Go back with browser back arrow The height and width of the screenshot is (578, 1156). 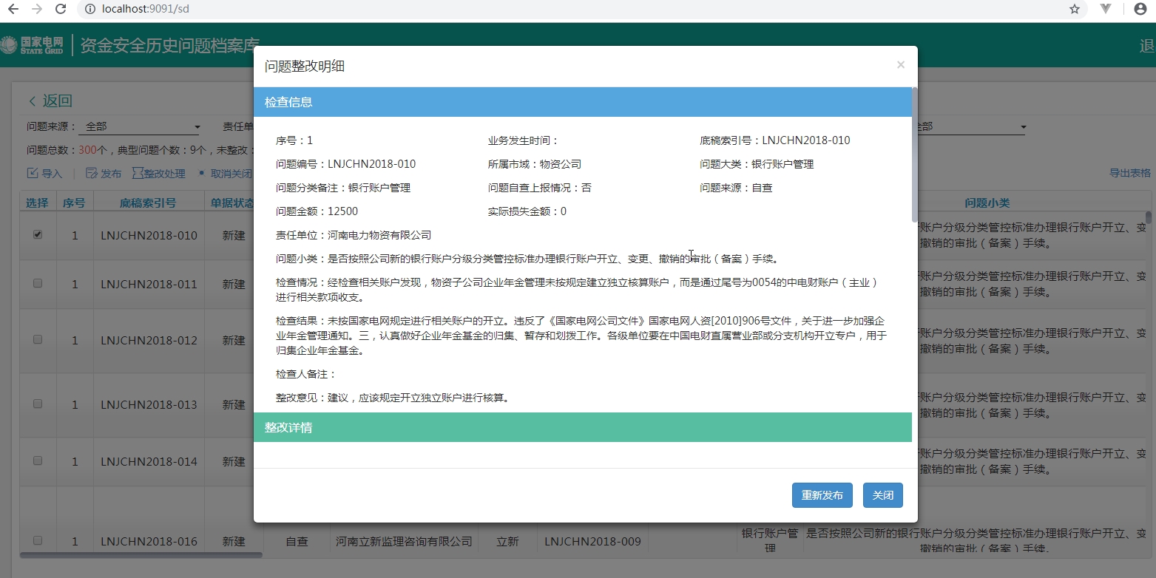[x=13, y=10]
